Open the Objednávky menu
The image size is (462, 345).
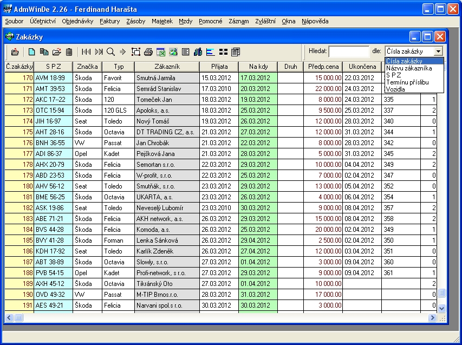(77, 21)
